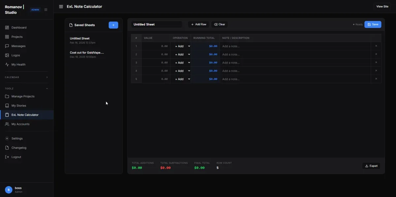
Task: Click the blue plus icon beside Saved Sheets
Action: coord(113,25)
